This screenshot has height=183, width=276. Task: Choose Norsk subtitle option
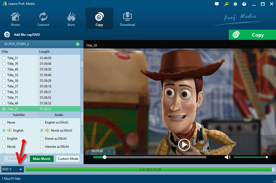coord(4,146)
